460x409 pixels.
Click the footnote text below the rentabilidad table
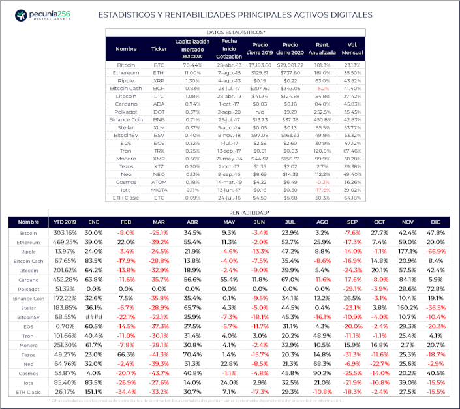(195, 401)
